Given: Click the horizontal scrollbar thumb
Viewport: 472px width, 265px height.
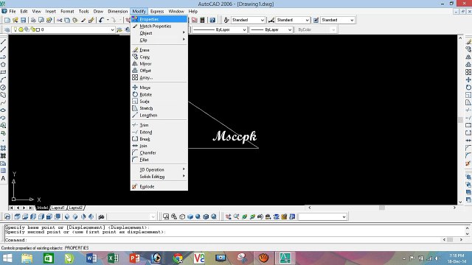Looking at the screenshot, I should pos(382,208).
